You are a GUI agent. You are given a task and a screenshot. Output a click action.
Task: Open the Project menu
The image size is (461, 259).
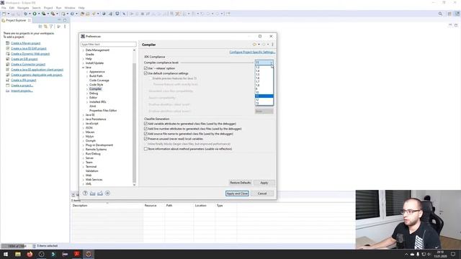click(x=48, y=8)
